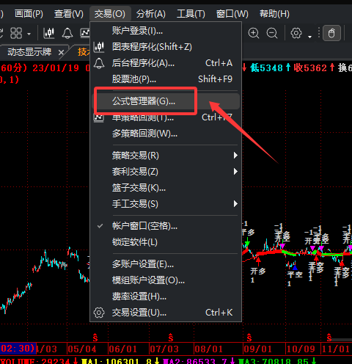Click the 07/03 date axis label

tap(164, 349)
